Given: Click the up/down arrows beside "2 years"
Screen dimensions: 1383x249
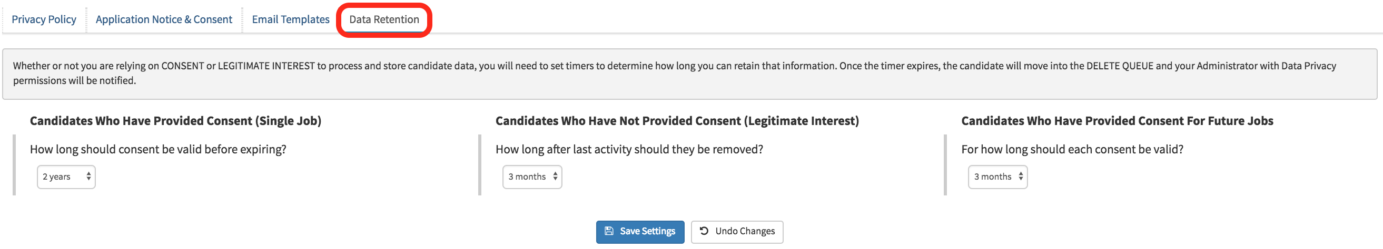Looking at the screenshot, I should tap(88, 177).
